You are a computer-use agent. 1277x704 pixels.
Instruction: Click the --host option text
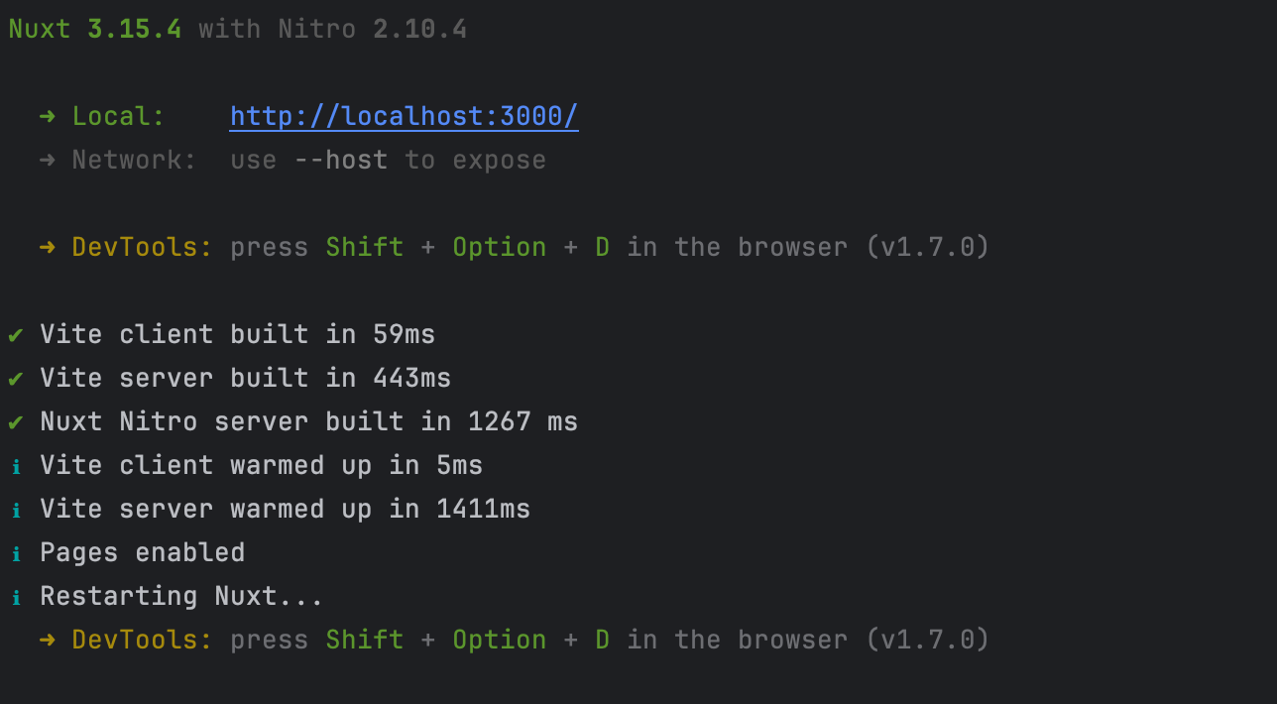[x=341, y=161]
